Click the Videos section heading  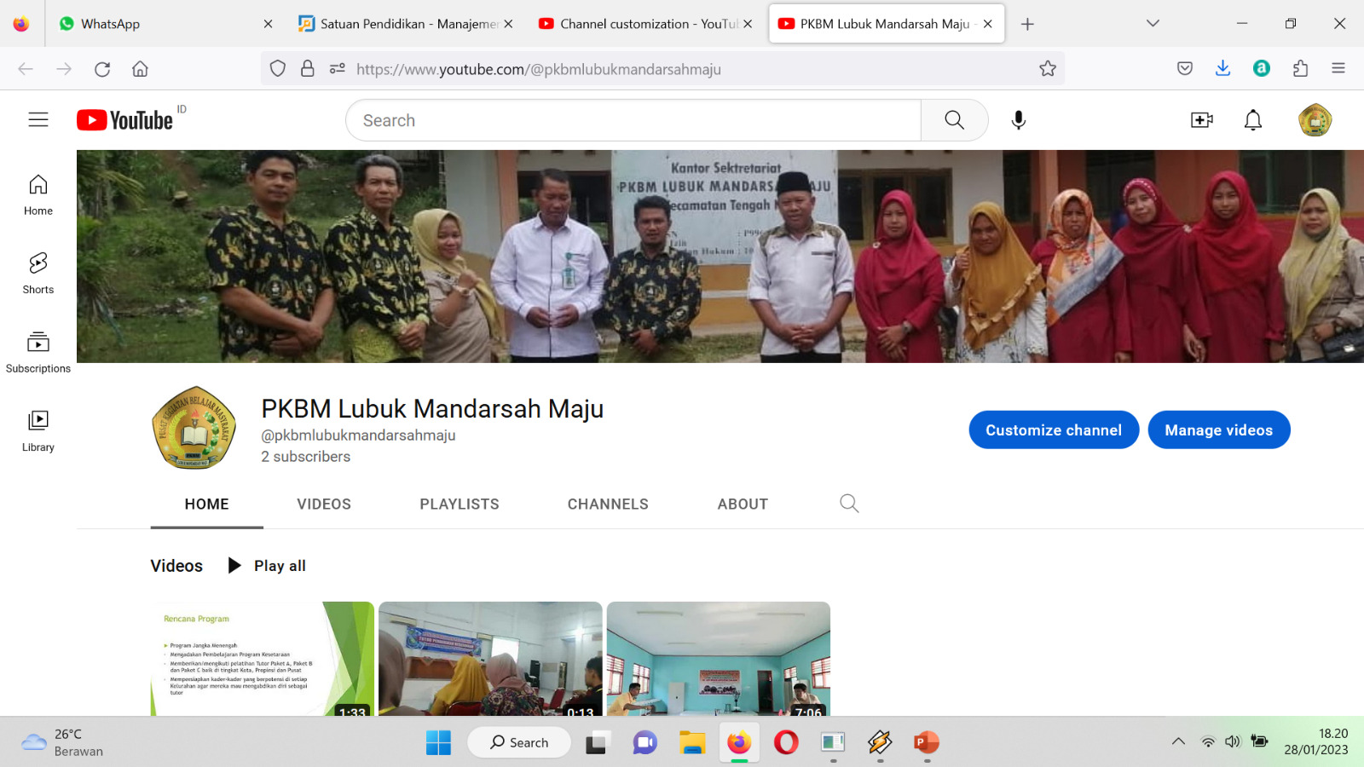tap(176, 566)
